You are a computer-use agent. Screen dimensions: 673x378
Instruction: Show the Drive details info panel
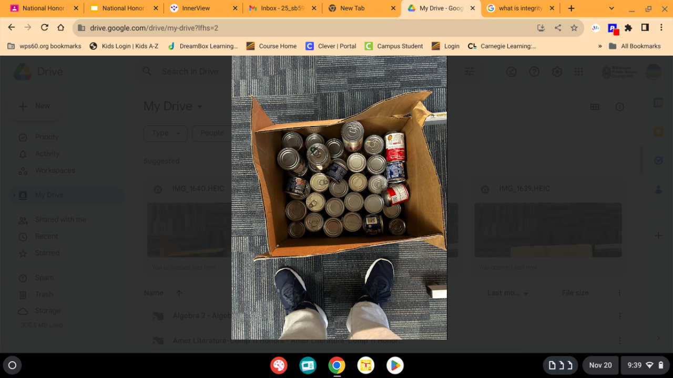[x=620, y=107]
